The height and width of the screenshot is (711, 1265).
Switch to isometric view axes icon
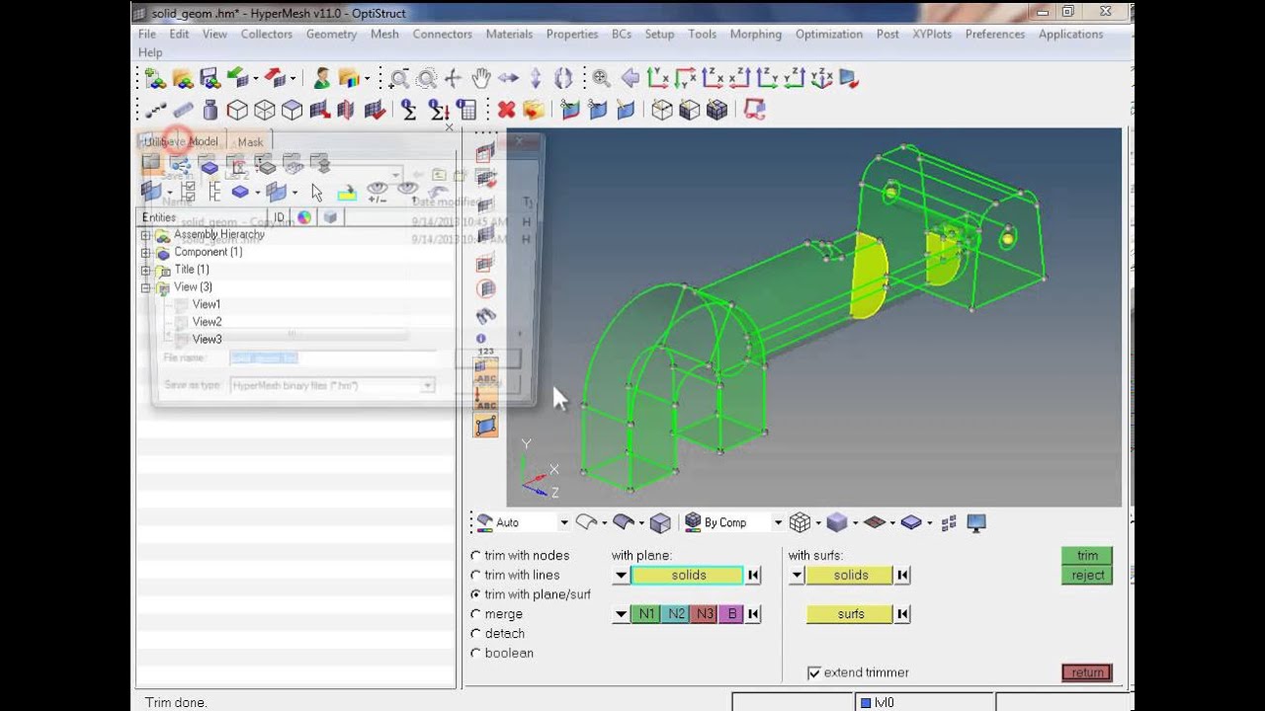[821, 78]
